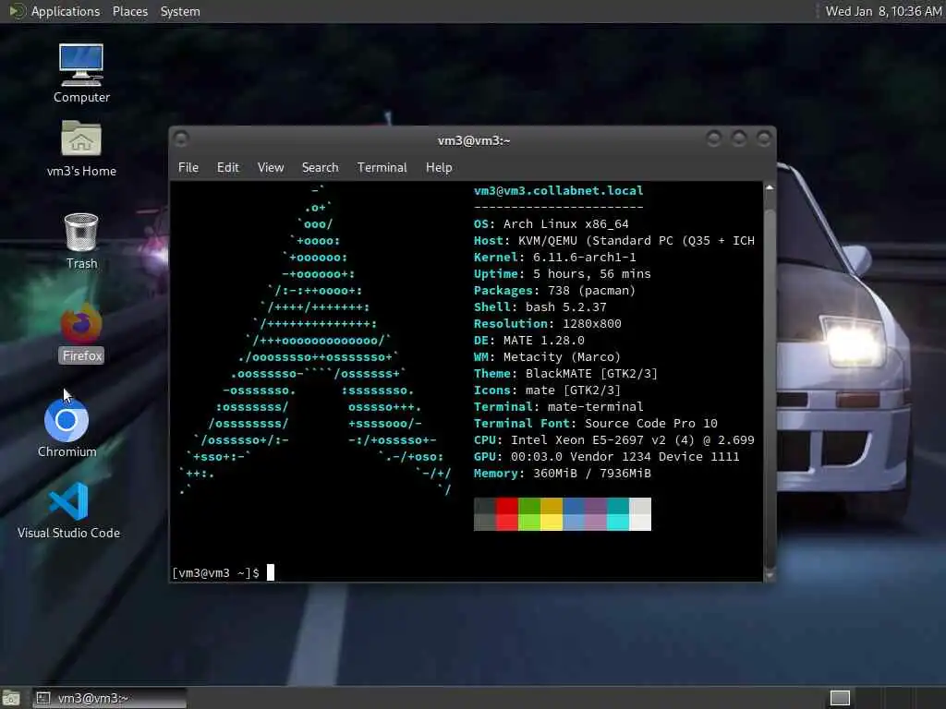Click the CPU: Intel Xeon E5-2697 v2 line
Screen dimensions: 946x709
[614, 440]
